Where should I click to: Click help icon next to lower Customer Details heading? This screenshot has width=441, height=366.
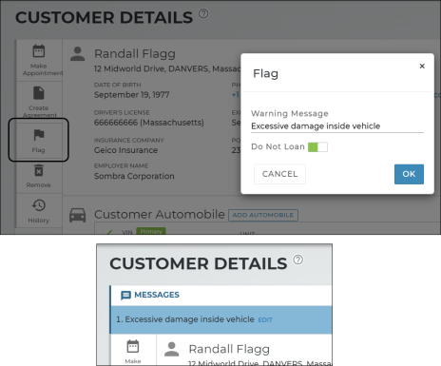tap(297, 260)
